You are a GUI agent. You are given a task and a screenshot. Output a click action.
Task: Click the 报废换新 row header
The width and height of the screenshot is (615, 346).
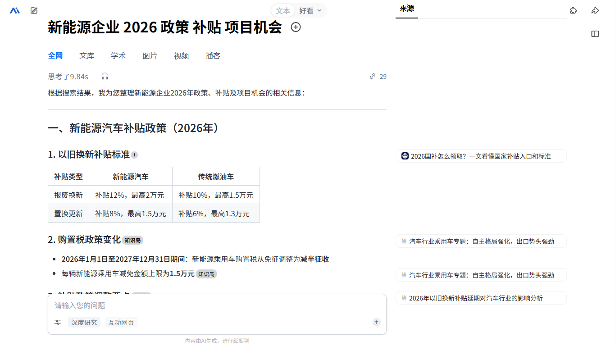pyautogui.click(x=68, y=195)
